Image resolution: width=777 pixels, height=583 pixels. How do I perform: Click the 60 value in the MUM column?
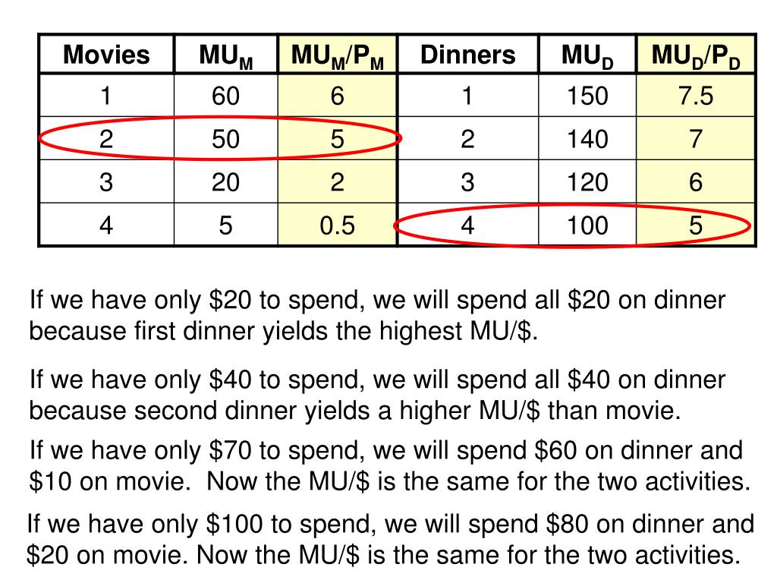click(x=225, y=96)
